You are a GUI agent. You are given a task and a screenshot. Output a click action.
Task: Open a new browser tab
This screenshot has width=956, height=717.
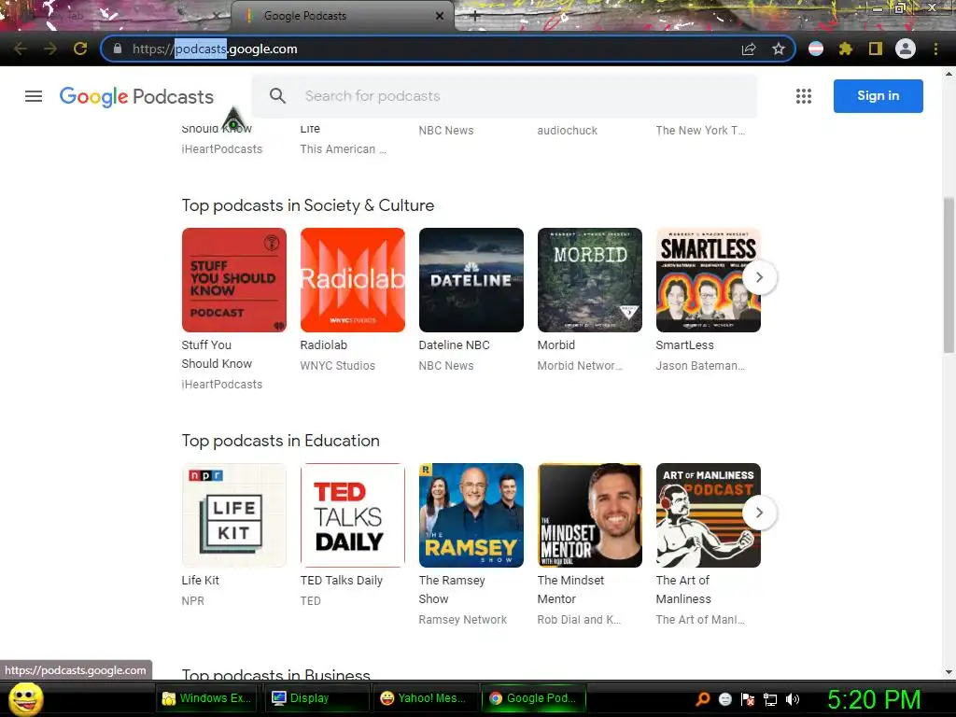click(x=475, y=17)
